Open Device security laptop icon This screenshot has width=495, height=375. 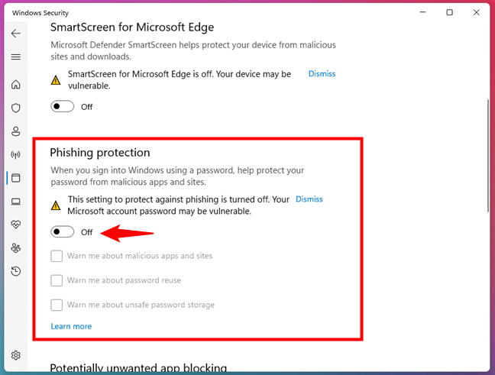coord(16,202)
